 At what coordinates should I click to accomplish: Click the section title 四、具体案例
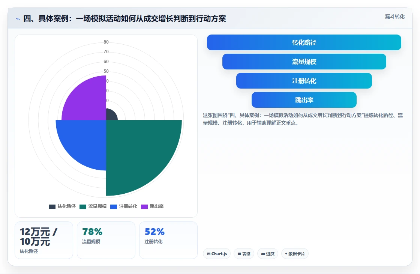(124, 18)
